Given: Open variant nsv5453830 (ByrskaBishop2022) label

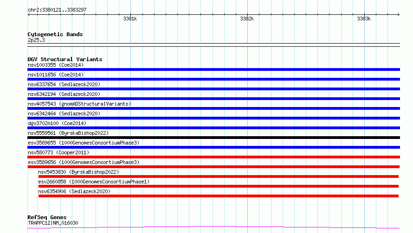Looking at the screenshot, I should [78, 172].
